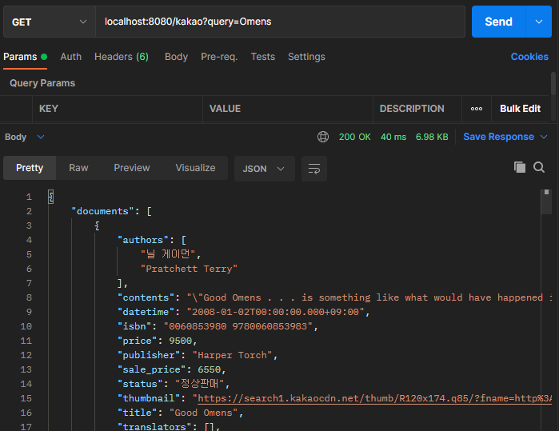Open the request Body tab

click(176, 57)
